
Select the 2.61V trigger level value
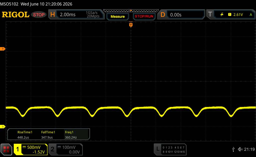point(238,15)
